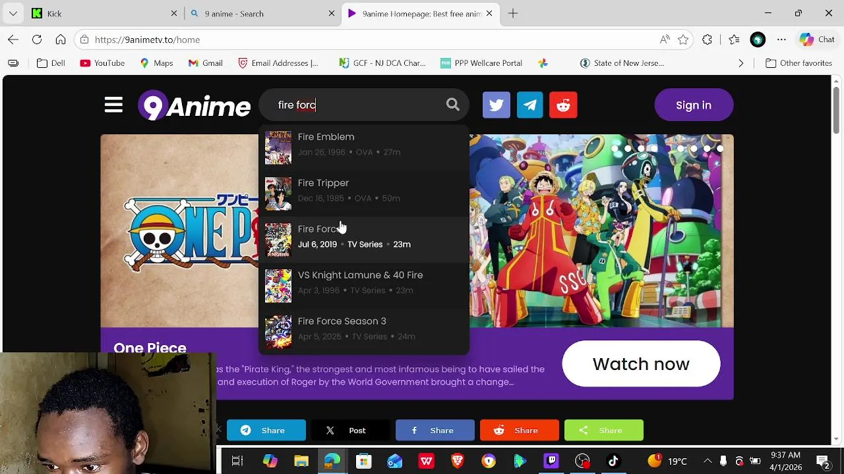
Task: Choose the Fire Force 2019 TV Series result
Action: click(x=364, y=240)
